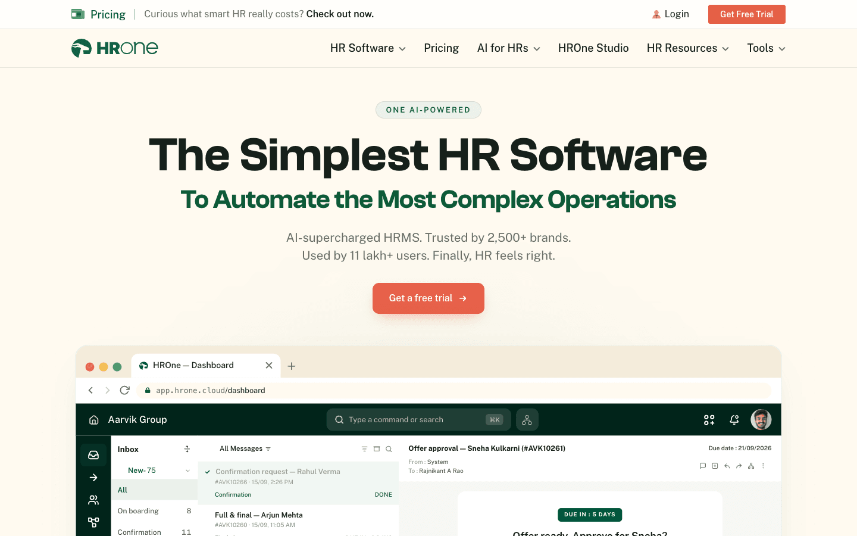Expand the HR Software menu

coord(368,48)
